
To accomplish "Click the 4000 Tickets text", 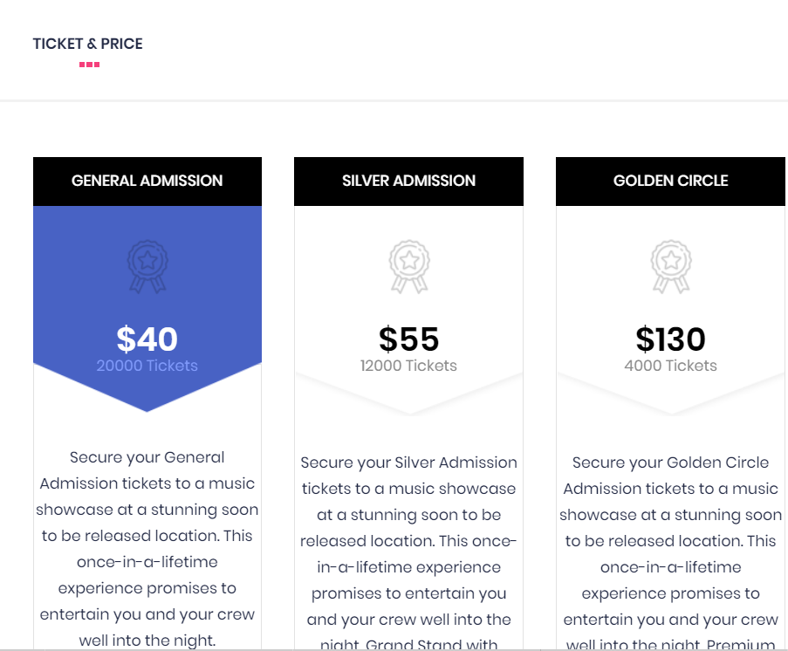I will [x=670, y=366].
